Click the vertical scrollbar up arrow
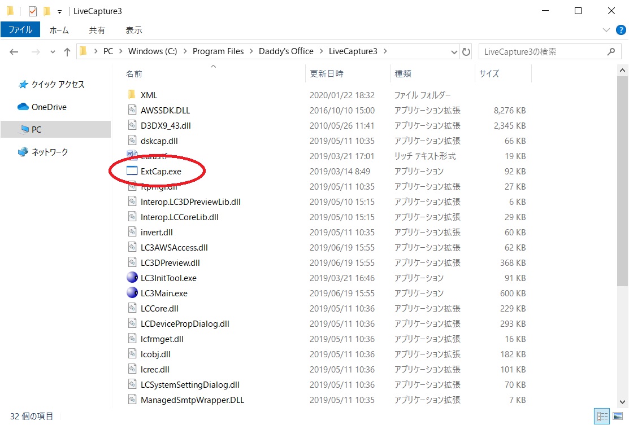This screenshot has height=425, width=629. [622, 71]
